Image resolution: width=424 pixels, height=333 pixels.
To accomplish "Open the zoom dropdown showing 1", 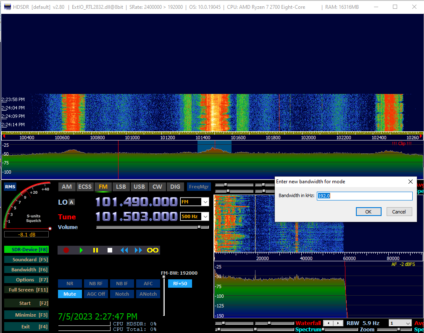I will (x=400, y=323).
